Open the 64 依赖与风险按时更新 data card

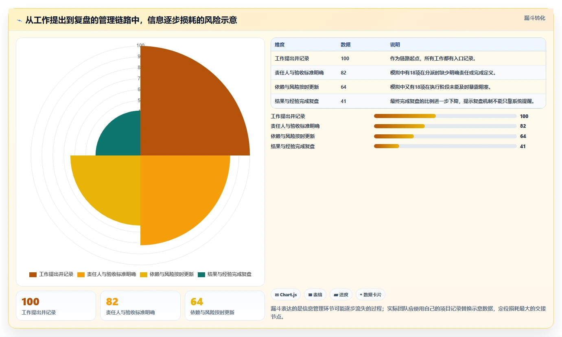coord(225,306)
